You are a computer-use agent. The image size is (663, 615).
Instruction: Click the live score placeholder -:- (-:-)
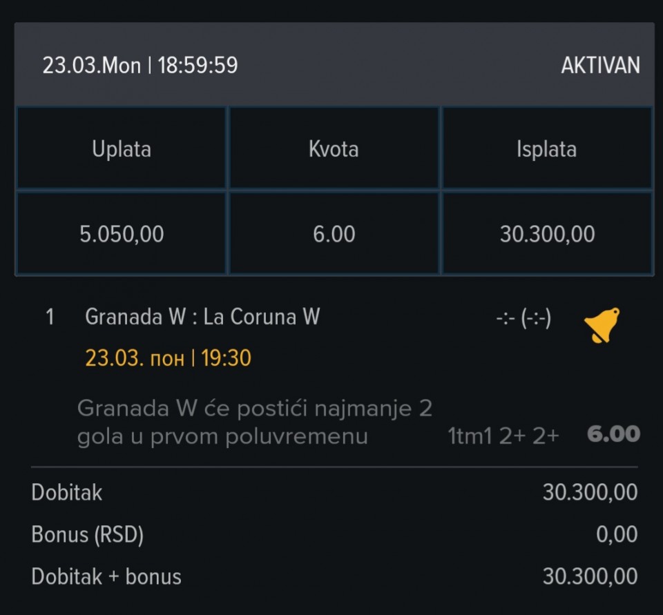click(523, 318)
